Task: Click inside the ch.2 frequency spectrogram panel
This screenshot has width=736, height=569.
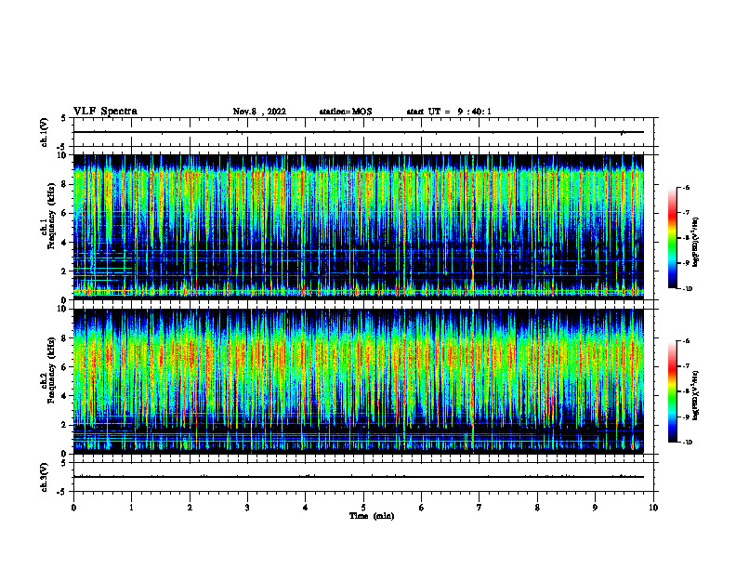Action: point(359,381)
